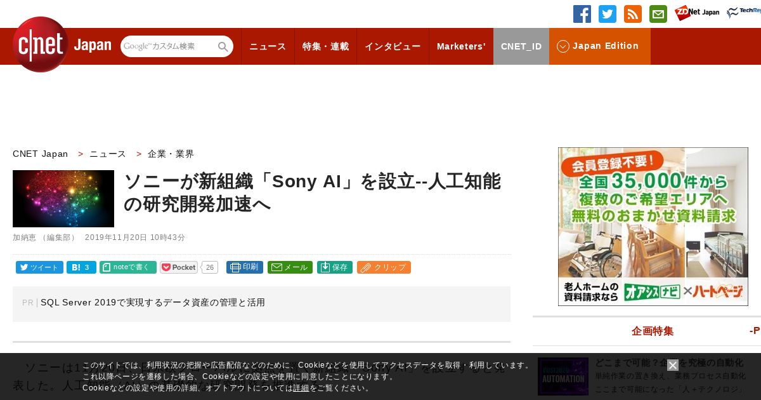Open the Marketers' menu

[x=461, y=46]
